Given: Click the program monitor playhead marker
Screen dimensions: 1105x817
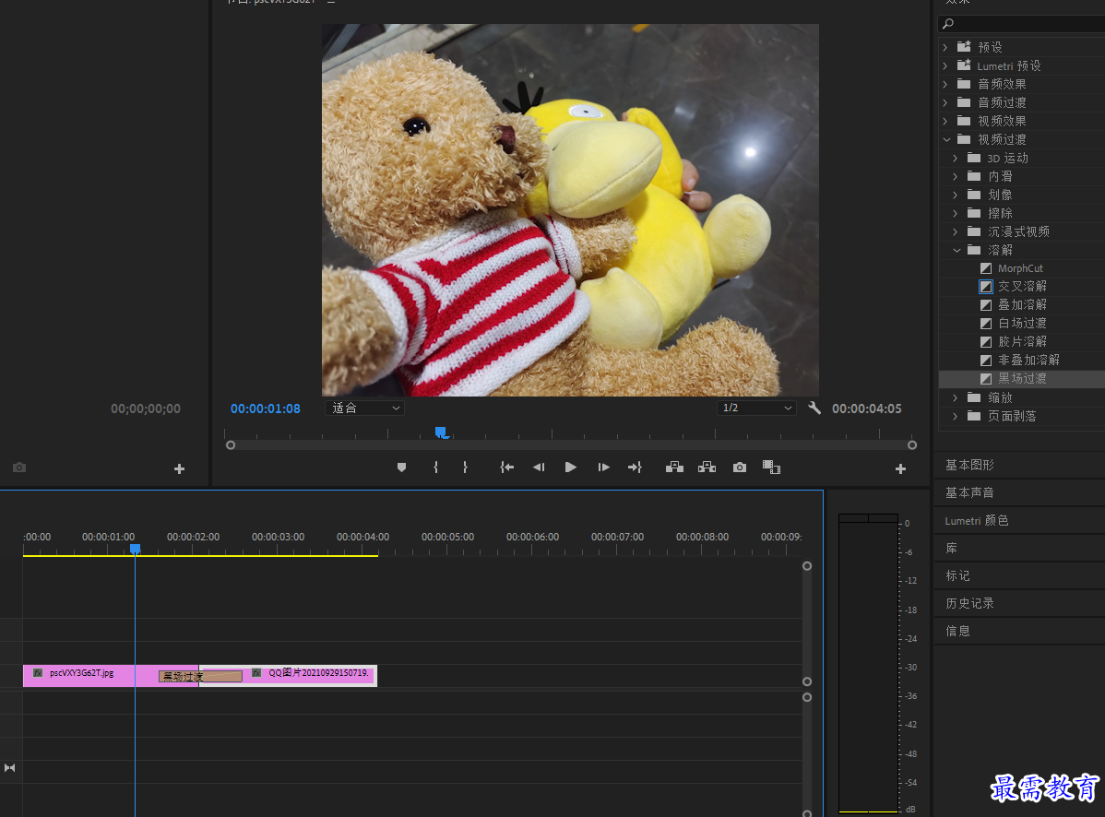Looking at the screenshot, I should (441, 432).
